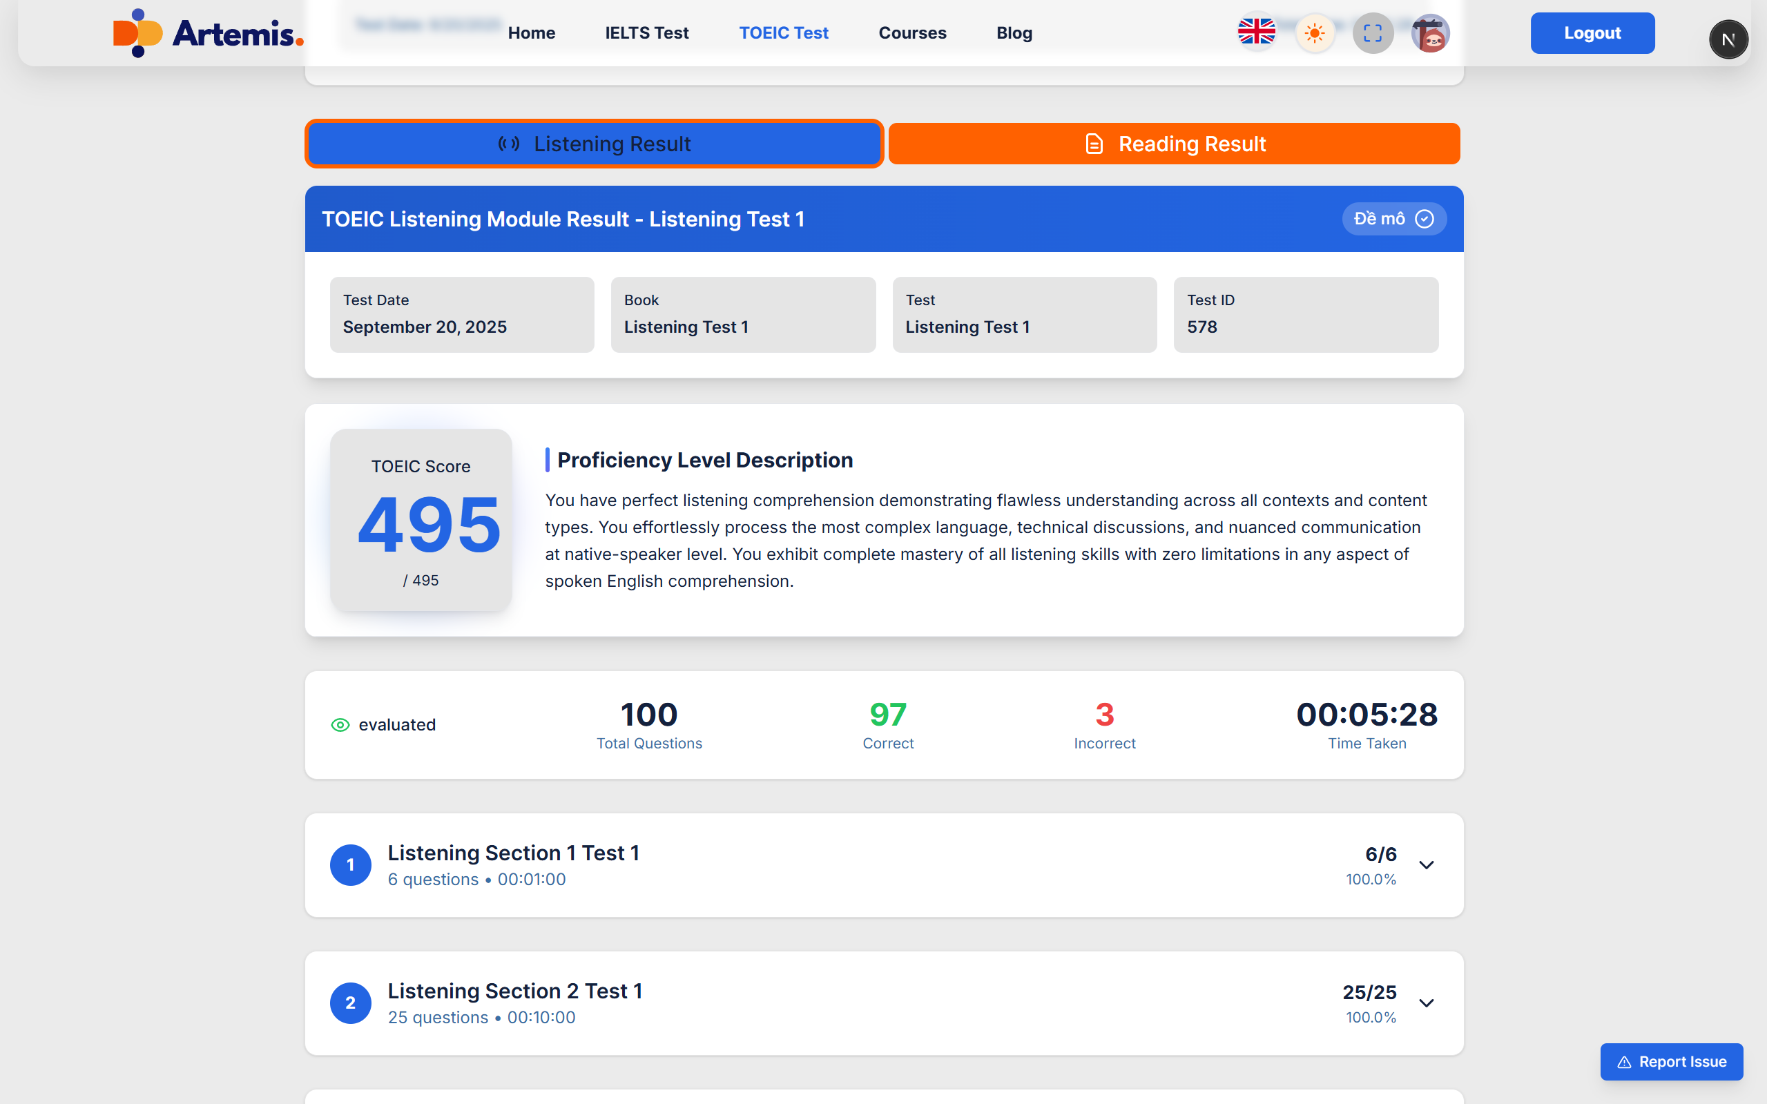Go to the Courses menu item
The width and height of the screenshot is (1767, 1104).
pos(912,33)
